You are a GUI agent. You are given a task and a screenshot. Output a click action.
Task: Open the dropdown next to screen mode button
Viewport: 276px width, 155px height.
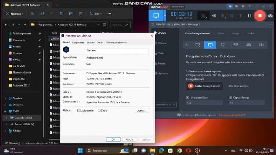point(165,16)
